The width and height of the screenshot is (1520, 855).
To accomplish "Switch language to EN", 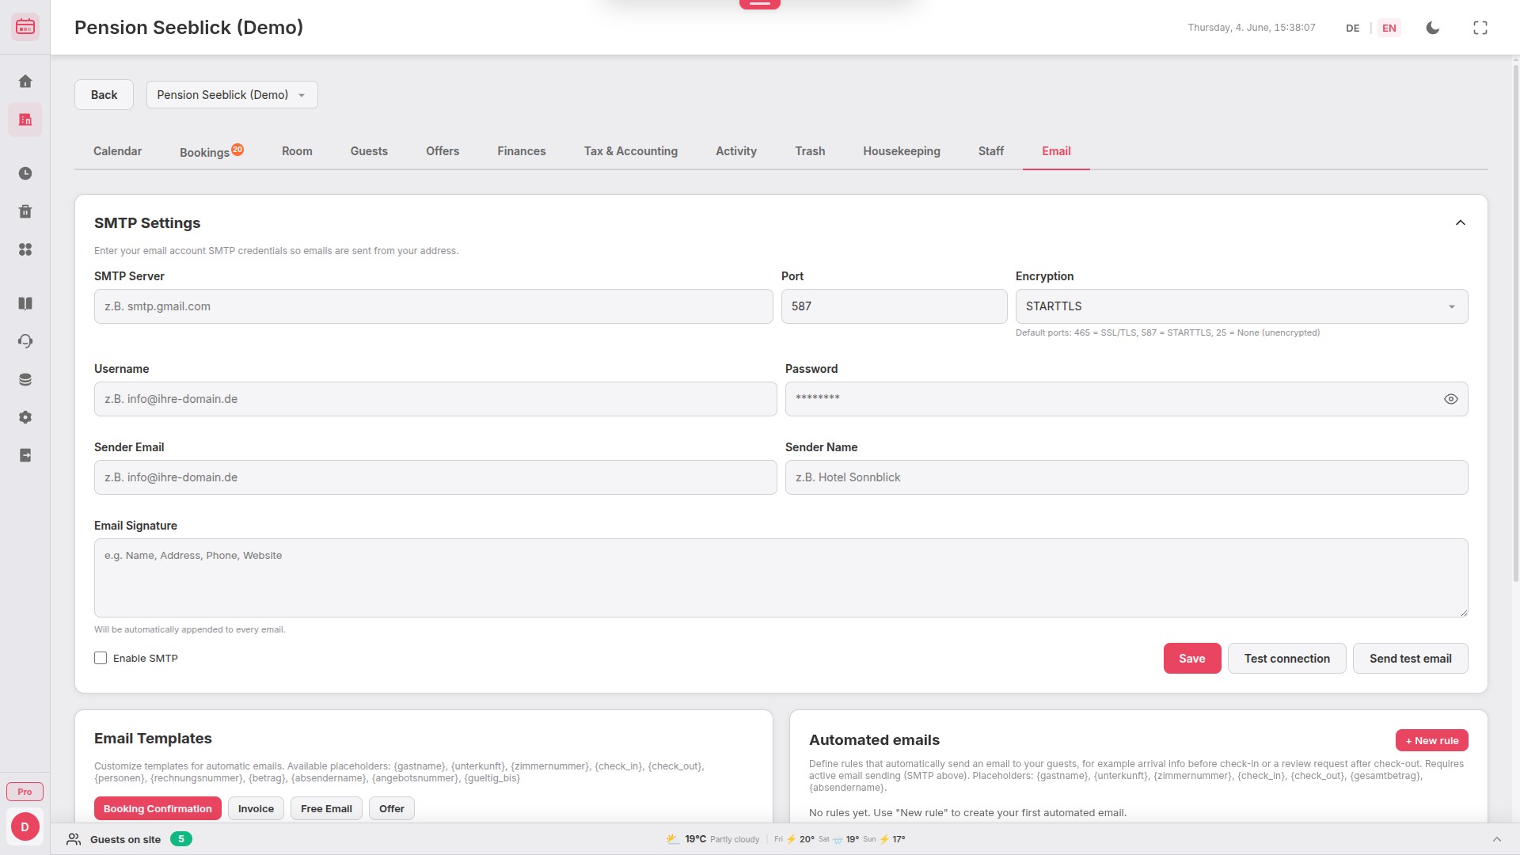I will tap(1389, 28).
